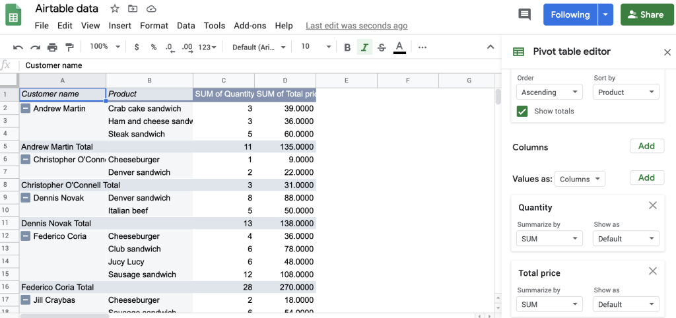This screenshot has height=318, width=676.
Task: Open the Google Sheets home icon
Action: click(13, 16)
